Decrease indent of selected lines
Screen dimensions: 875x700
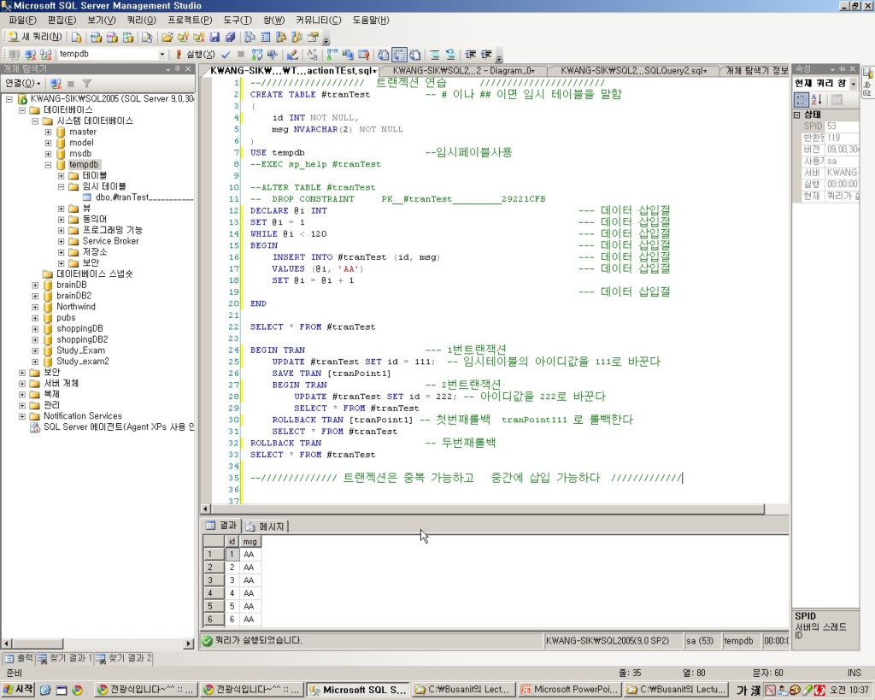point(471,54)
